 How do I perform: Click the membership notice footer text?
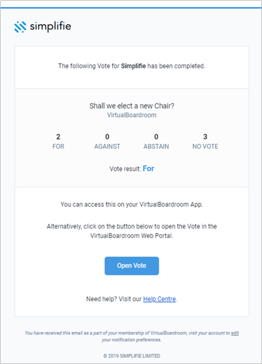[x=131, y=336]
